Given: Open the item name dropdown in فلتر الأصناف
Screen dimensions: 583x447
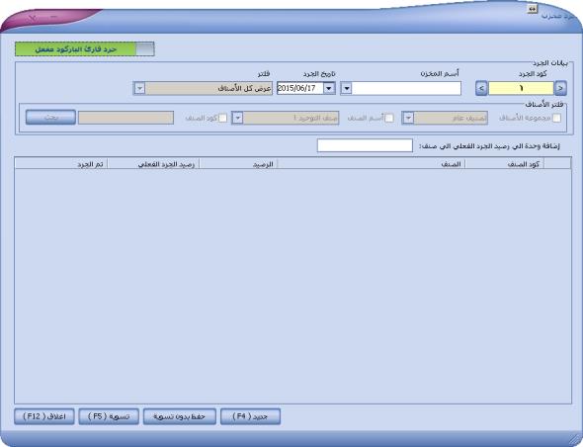Looking at the screenshot, I should click(237, 118).
